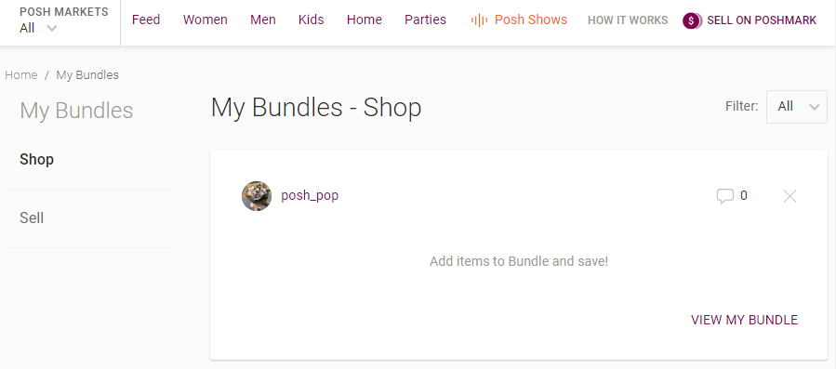Click the comment bubble icon
Image resolution: width=836 pixels, height=369 pixels.
click(724, 196)
